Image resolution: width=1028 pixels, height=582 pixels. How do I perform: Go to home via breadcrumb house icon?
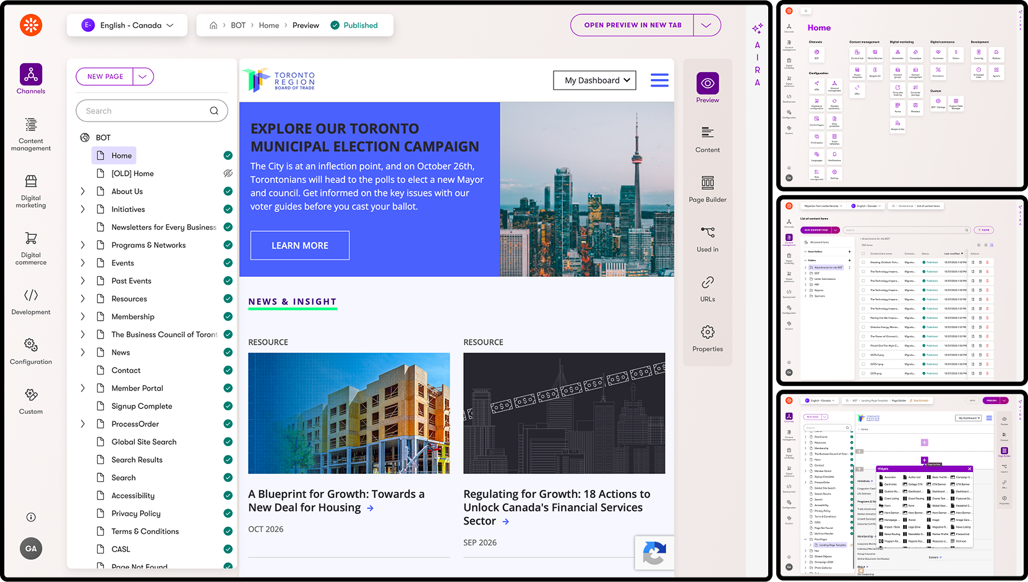click(213, 25)
